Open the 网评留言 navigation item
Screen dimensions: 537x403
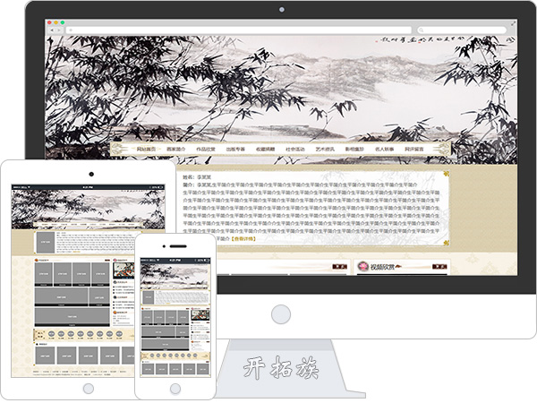414,149
